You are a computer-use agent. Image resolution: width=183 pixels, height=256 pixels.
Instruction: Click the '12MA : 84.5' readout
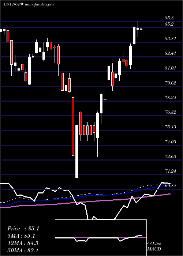(23, 243)
